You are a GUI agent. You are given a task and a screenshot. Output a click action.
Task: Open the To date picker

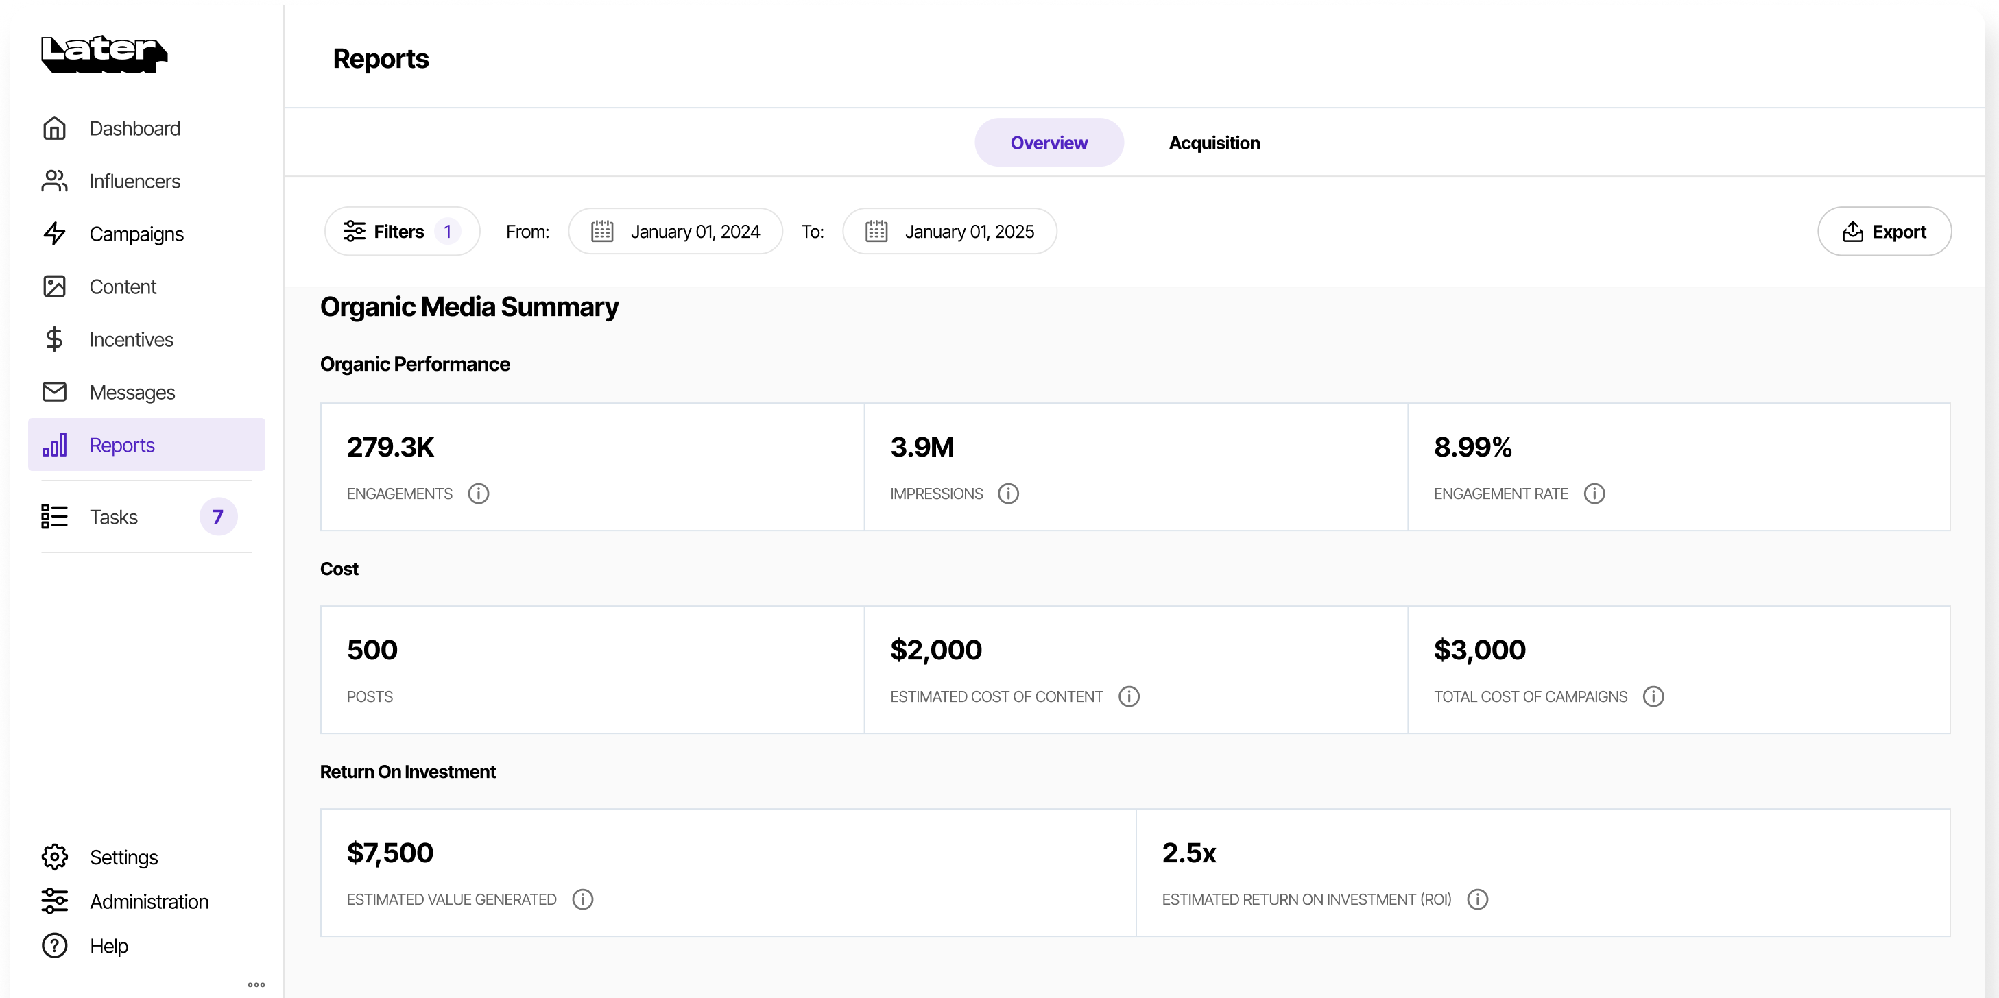click(949, 231)
